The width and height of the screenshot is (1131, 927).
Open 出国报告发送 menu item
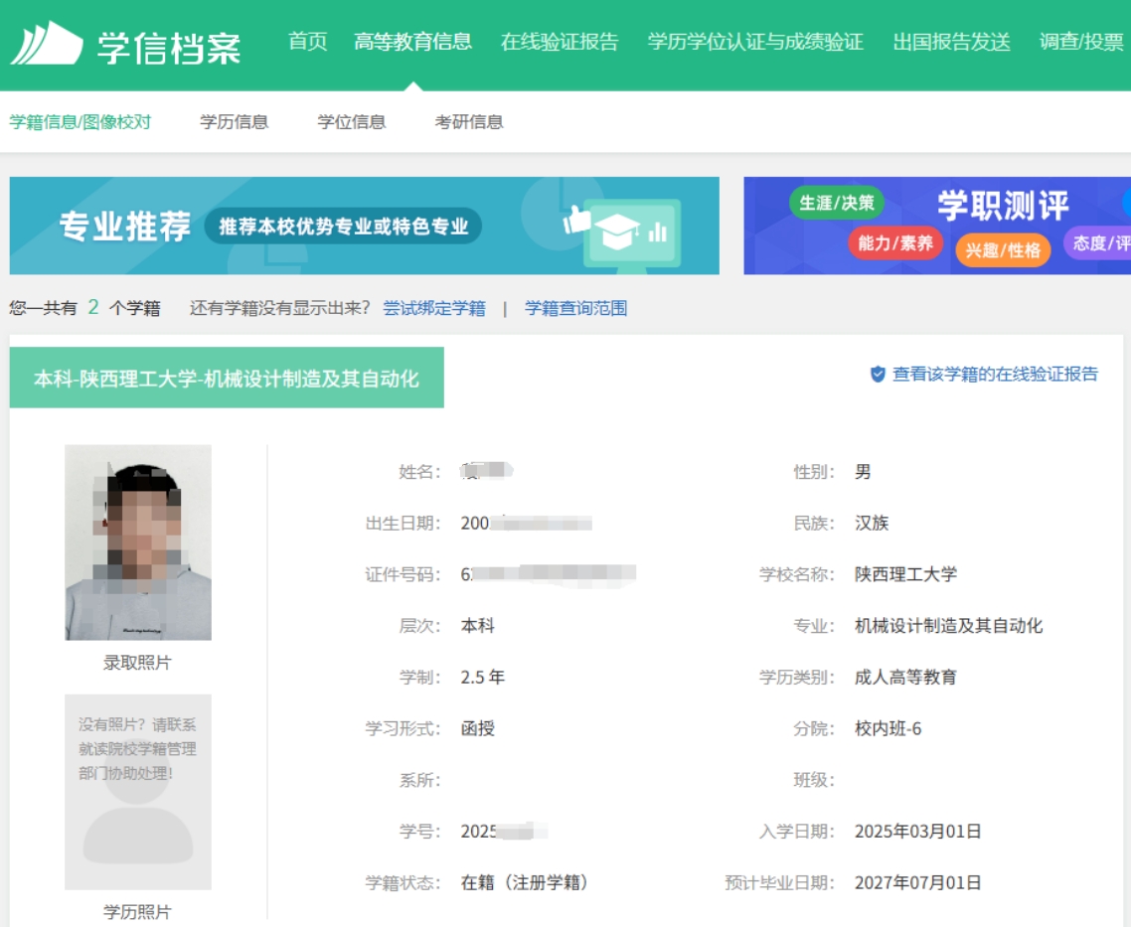click(x=951, y=41)
